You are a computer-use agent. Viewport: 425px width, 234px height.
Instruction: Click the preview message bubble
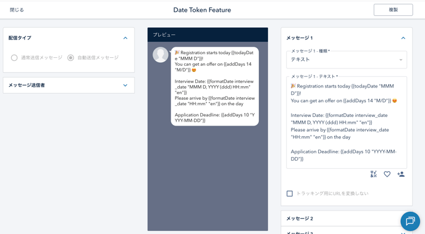pyautogui.click(x=215, y=86)
